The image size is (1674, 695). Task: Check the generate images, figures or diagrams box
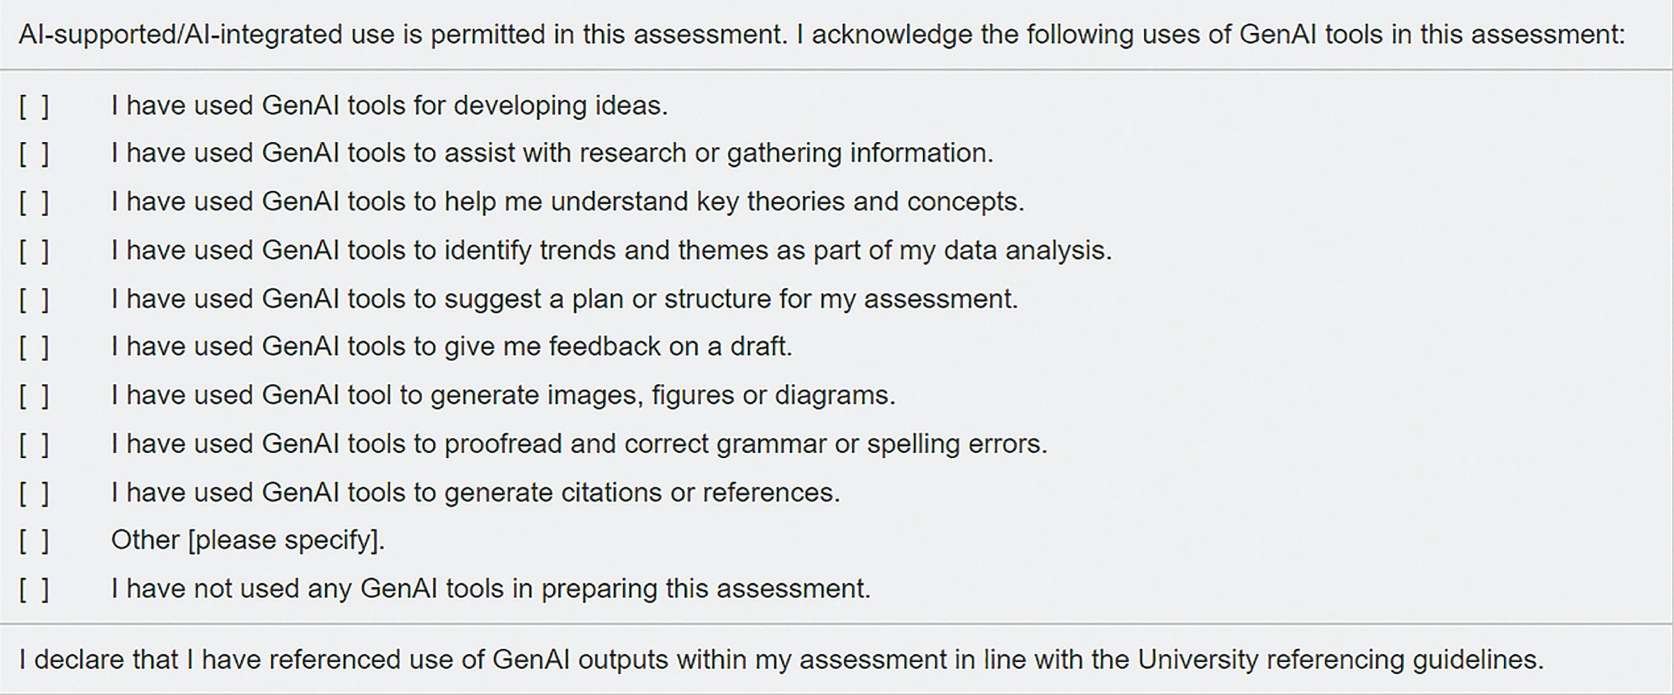34,396
